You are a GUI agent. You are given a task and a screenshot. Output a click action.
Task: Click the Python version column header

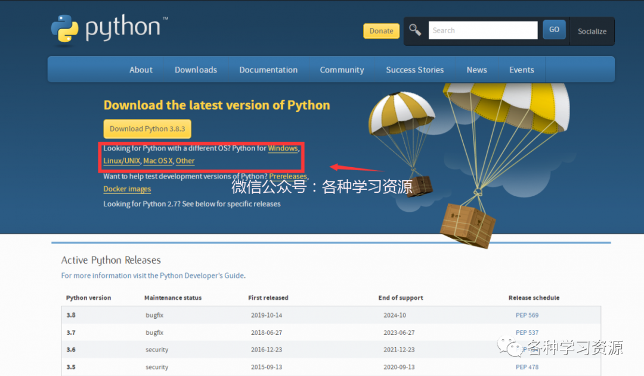(88, 298)
